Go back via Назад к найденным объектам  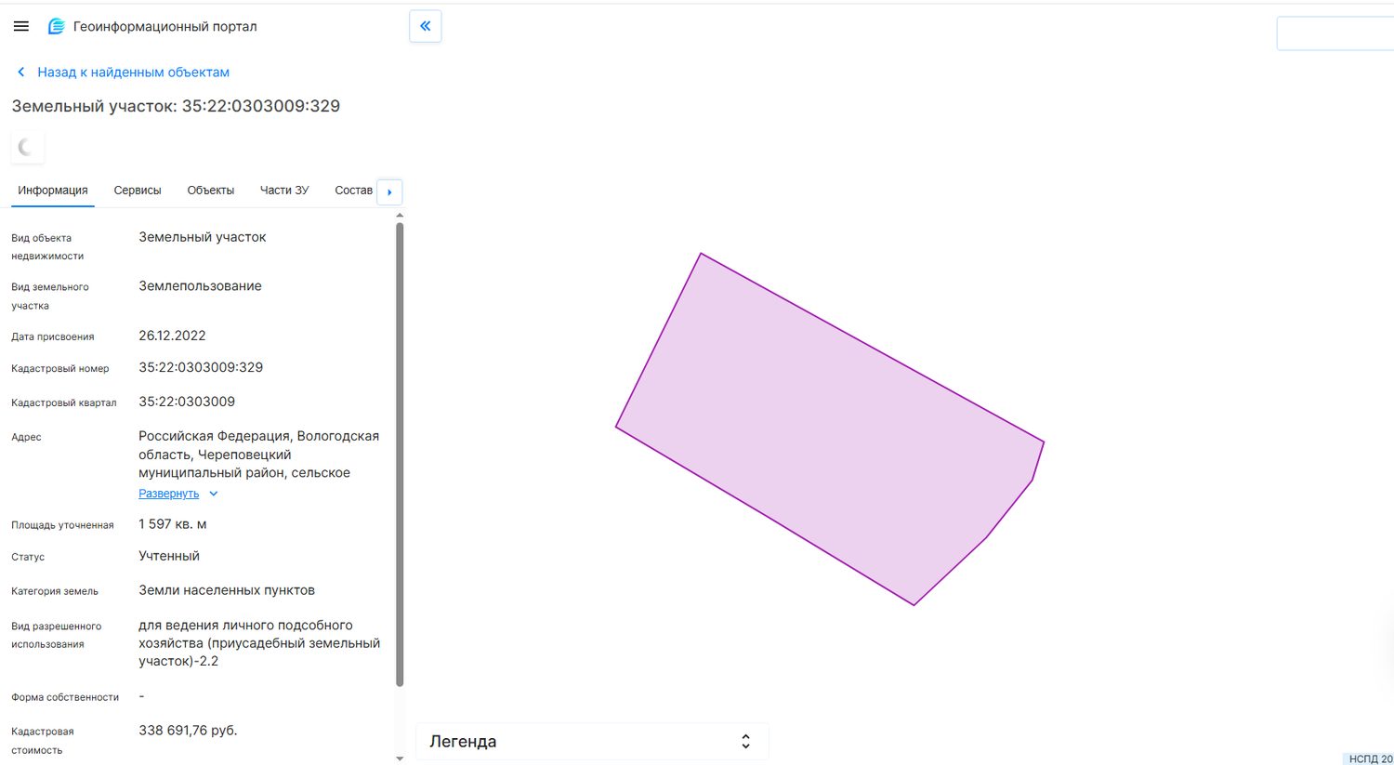pyautogui.click(x=133, y=72)
